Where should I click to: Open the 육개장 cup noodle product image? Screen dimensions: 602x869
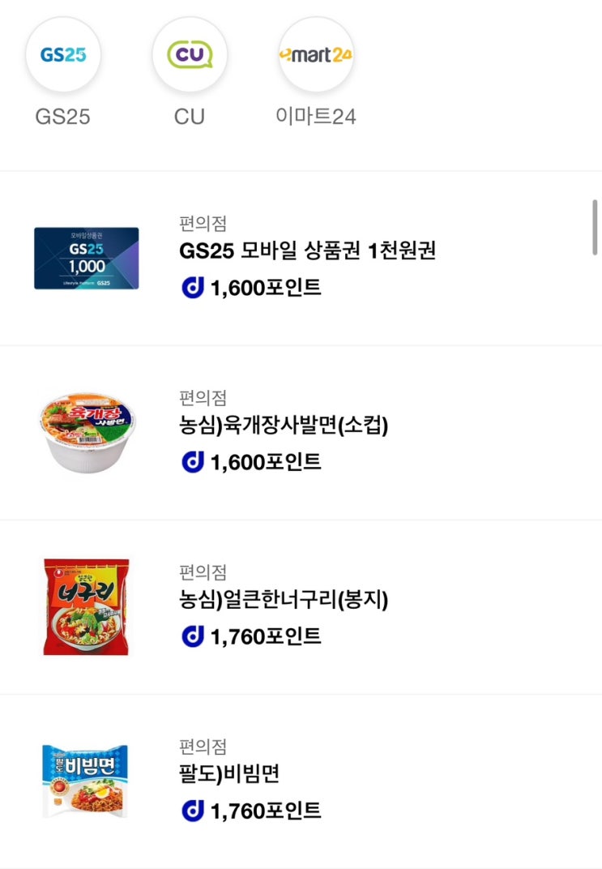point(87,433)
